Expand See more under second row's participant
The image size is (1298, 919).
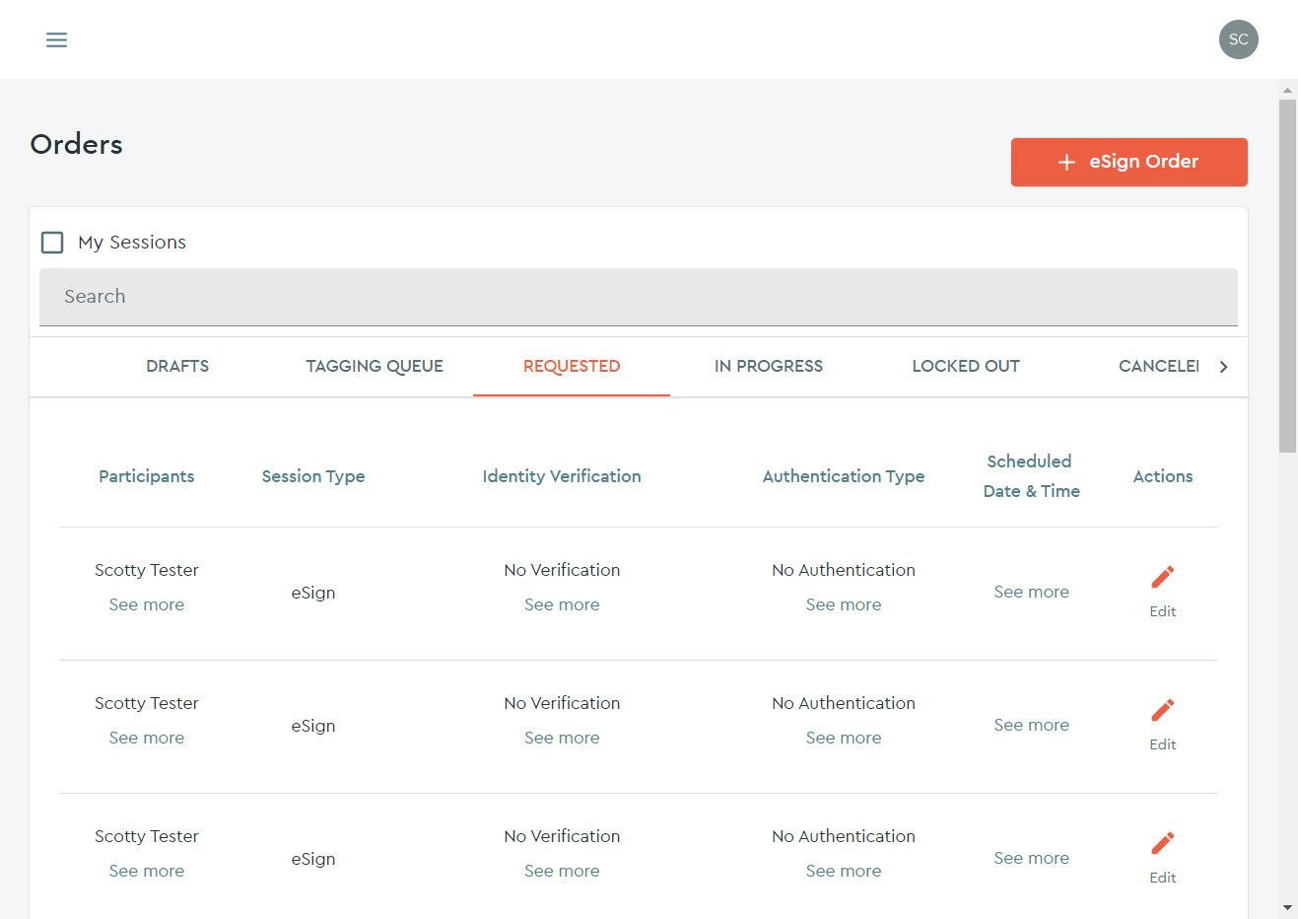pyautogui.click(x=147, y=738)
